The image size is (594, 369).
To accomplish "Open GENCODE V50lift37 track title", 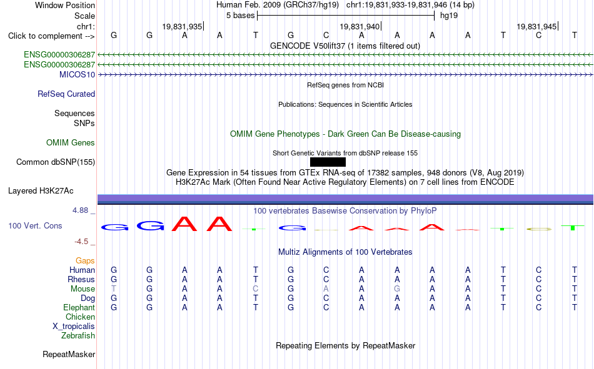I will click(x=345, y=46).
